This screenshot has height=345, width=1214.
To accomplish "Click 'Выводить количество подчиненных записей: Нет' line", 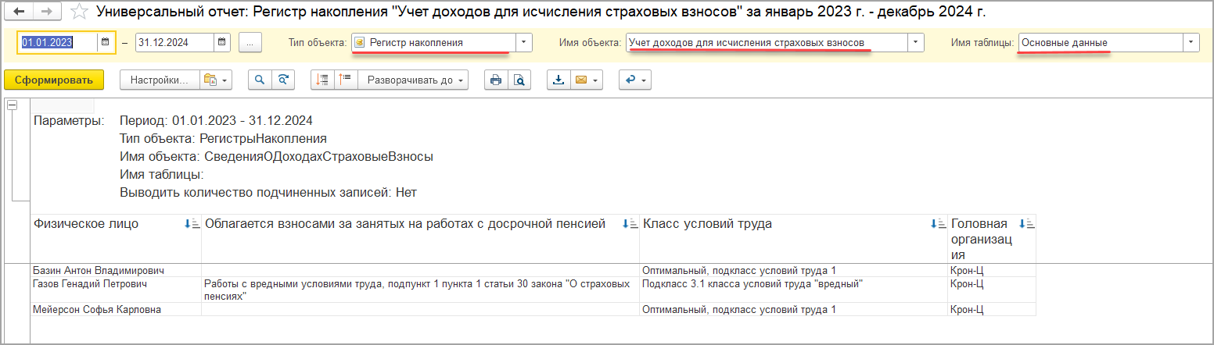I will click(x=270, y=192).
